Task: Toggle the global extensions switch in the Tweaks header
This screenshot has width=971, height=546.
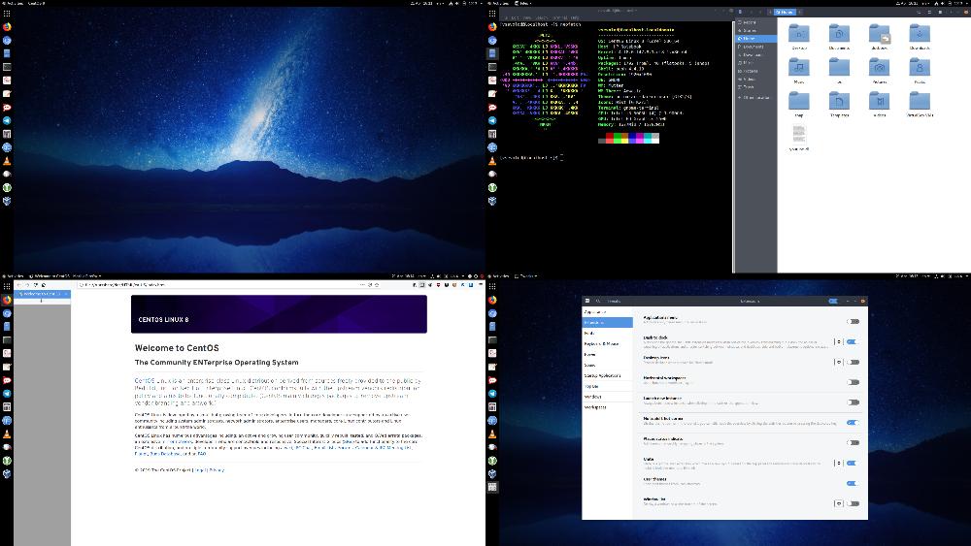Action: point(833,302)
